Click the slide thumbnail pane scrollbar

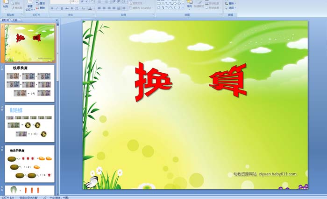58,55
